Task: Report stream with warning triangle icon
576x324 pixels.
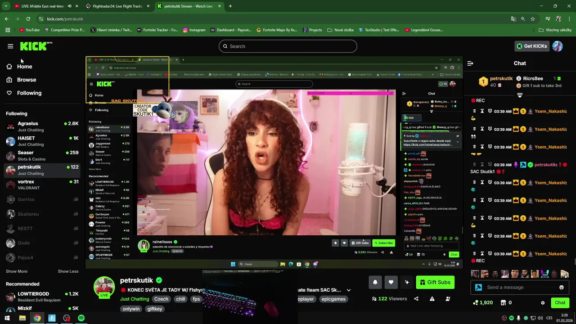Action: [x=432, y=299]
